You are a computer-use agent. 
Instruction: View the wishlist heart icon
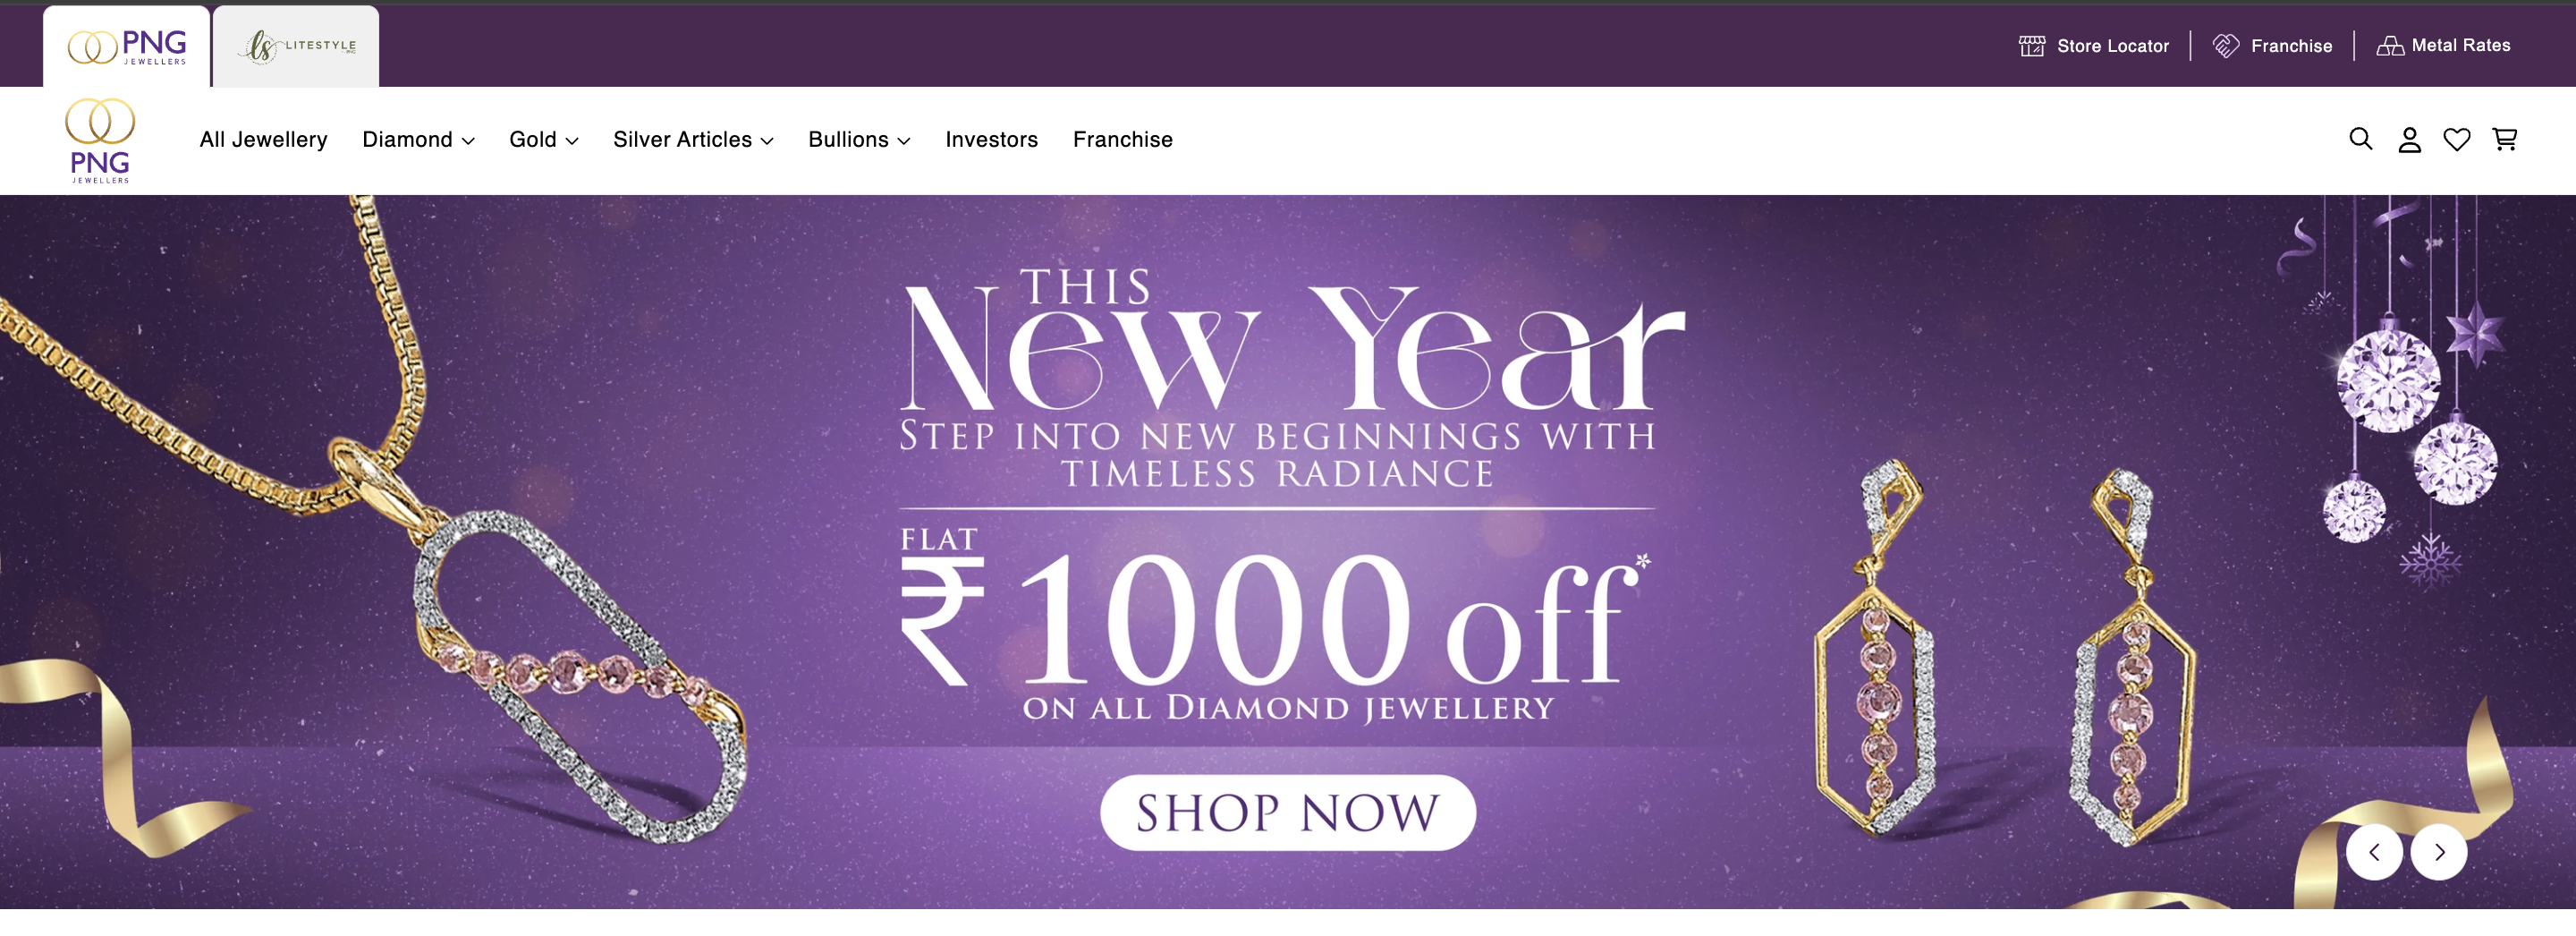[2456, 140]
